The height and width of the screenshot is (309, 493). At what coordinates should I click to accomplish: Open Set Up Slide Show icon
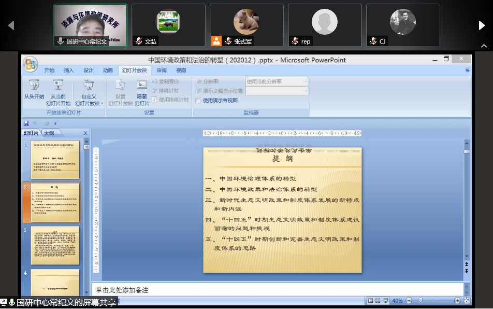tap(120, 86)
